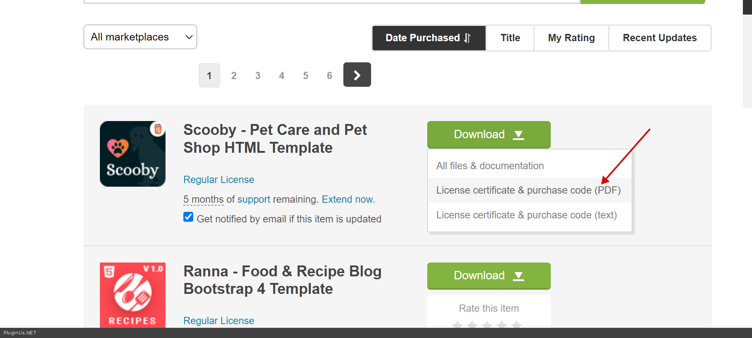Click the next page arrow button

357,75
